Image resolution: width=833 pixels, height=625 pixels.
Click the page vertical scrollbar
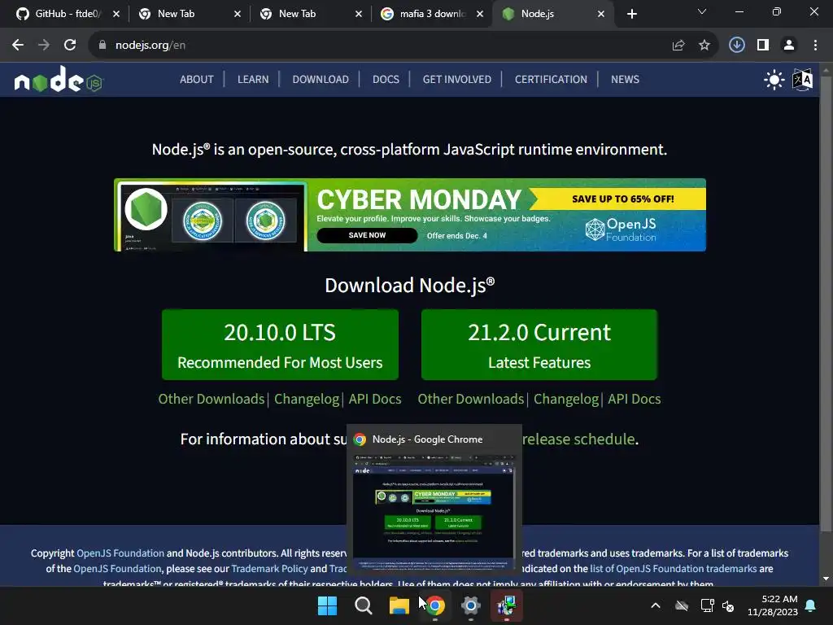click(826, 303)
